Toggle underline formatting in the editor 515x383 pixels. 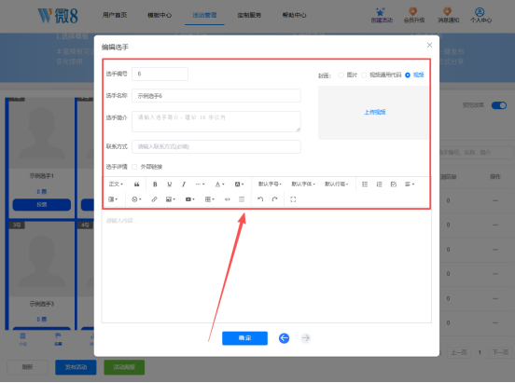pyautogui.click(x=170, y=185)
